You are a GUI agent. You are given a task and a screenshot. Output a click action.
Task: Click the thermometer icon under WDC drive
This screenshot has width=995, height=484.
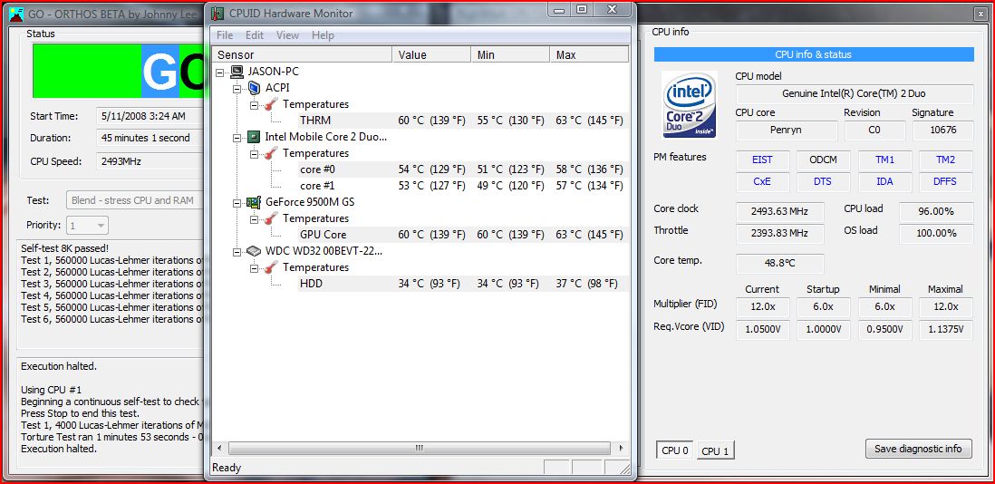[x=271, y=267]
